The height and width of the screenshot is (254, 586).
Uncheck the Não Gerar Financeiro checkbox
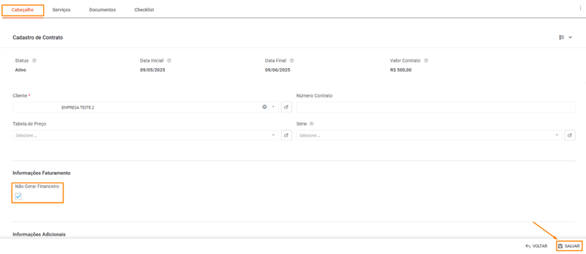(x=19, y=196)
